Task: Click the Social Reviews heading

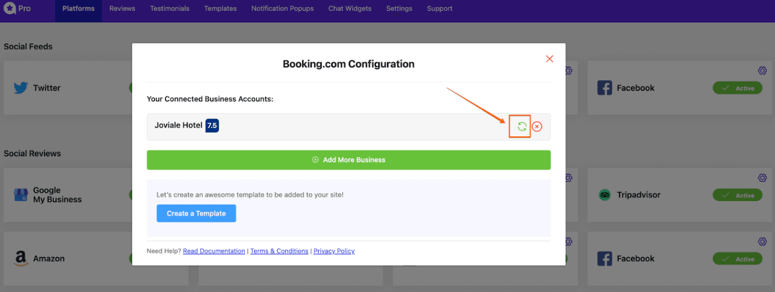Action: coord(32,153)
